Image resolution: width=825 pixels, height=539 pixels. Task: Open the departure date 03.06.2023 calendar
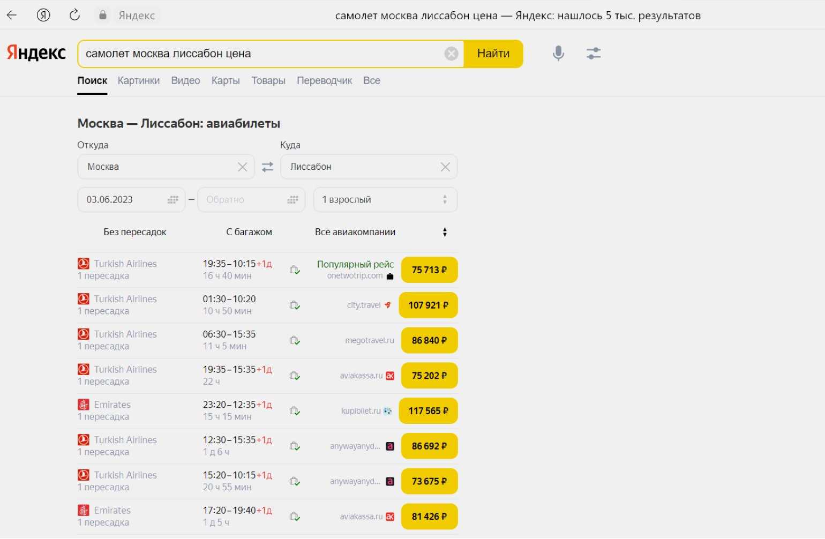[x=172, y=200]
